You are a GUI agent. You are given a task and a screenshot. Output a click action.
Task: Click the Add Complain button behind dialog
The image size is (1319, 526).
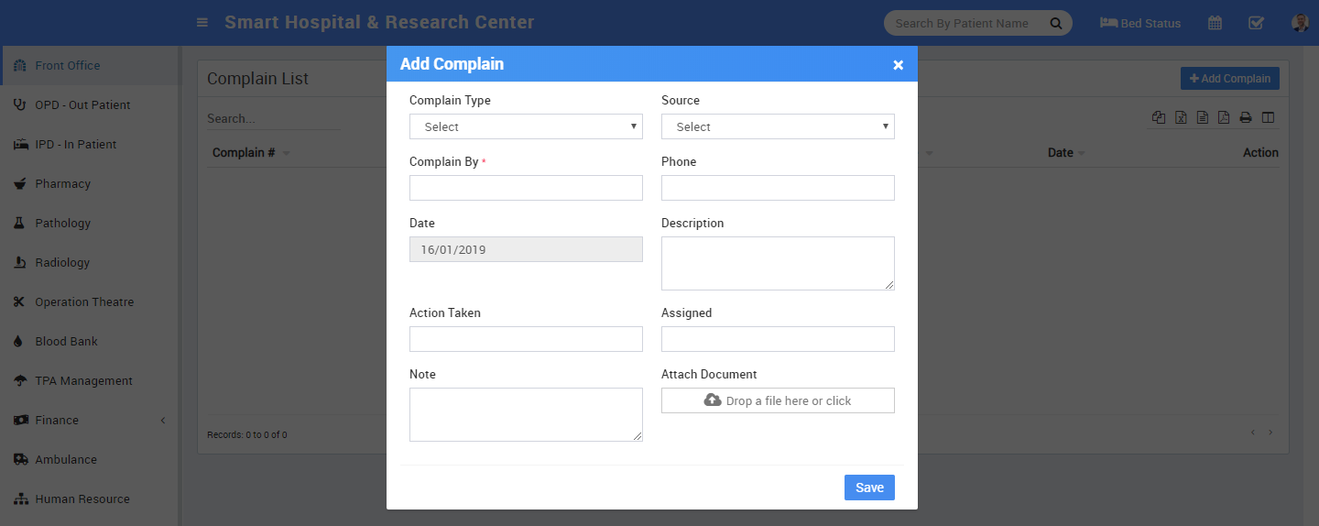tap(1229, 79)
